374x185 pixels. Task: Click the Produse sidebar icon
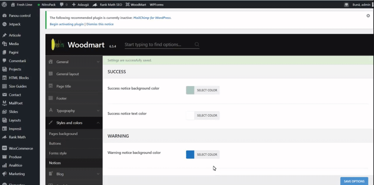[4, 157]
